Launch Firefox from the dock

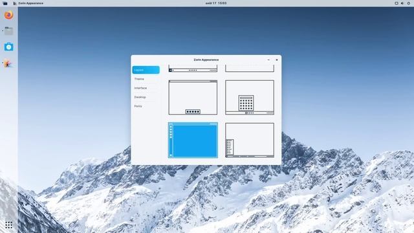point(8,15)
